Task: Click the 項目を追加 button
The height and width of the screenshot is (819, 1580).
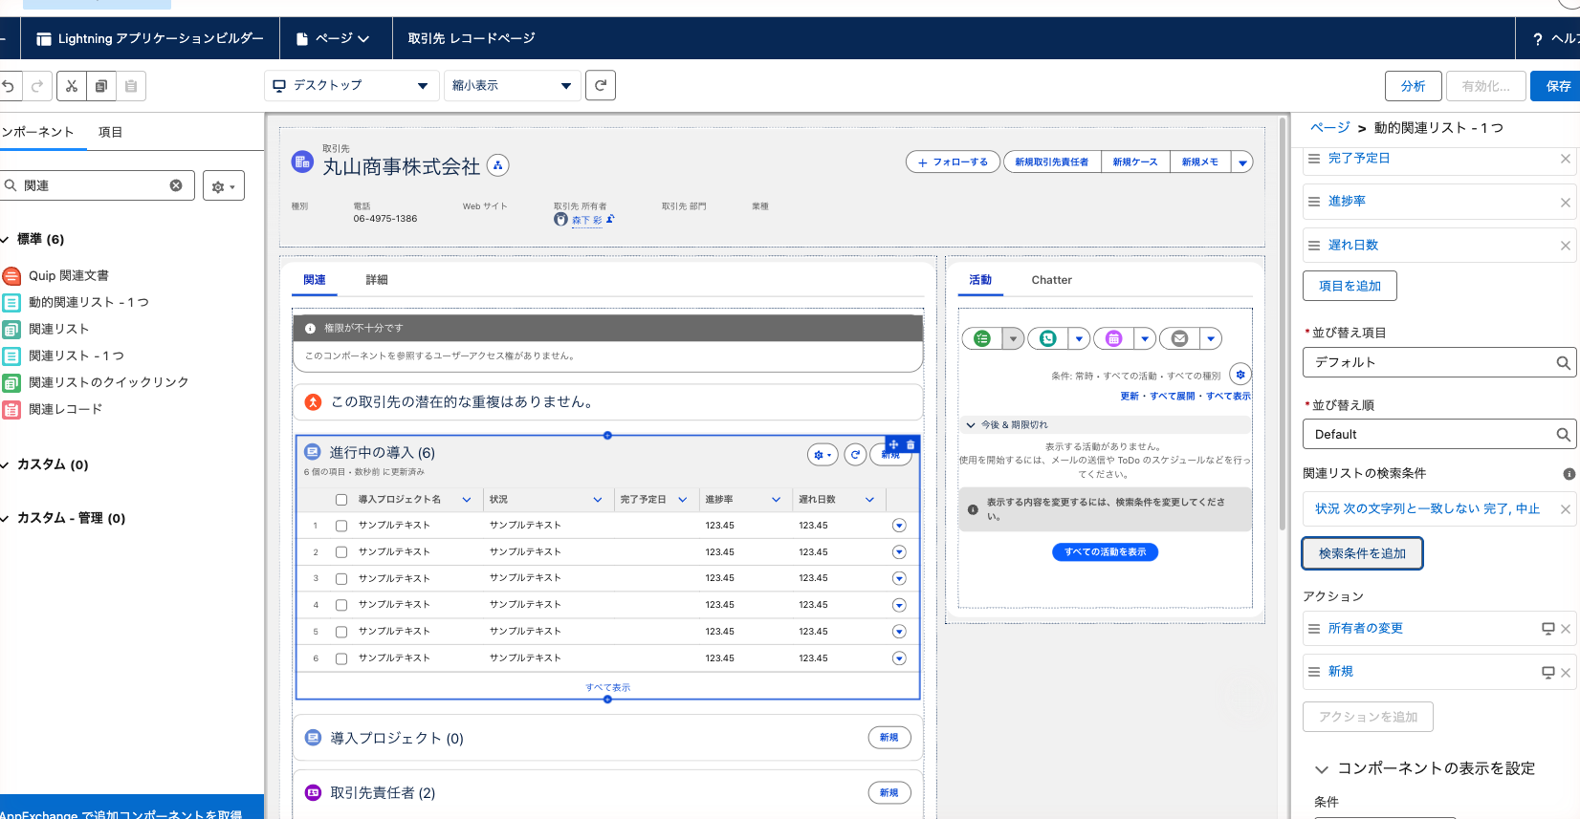Action: pyautogui.click(x=1350, y=286)
